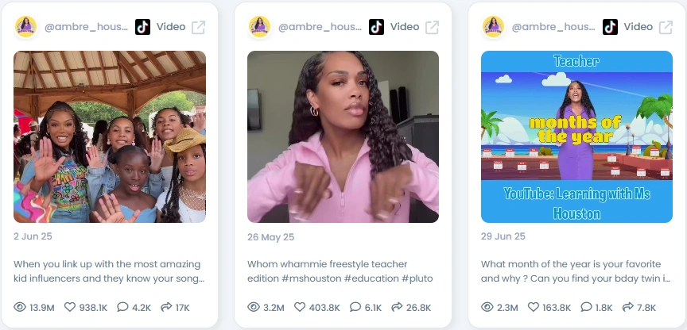
Task: Click the What month of the year caption
Action: coord(576,271)
